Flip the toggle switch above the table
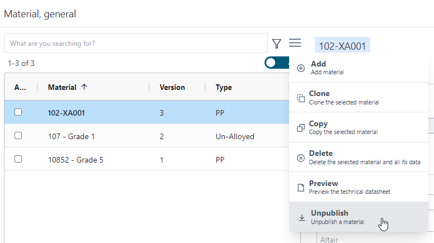Viewport: 434px width, 243px height. click(277, 63)
